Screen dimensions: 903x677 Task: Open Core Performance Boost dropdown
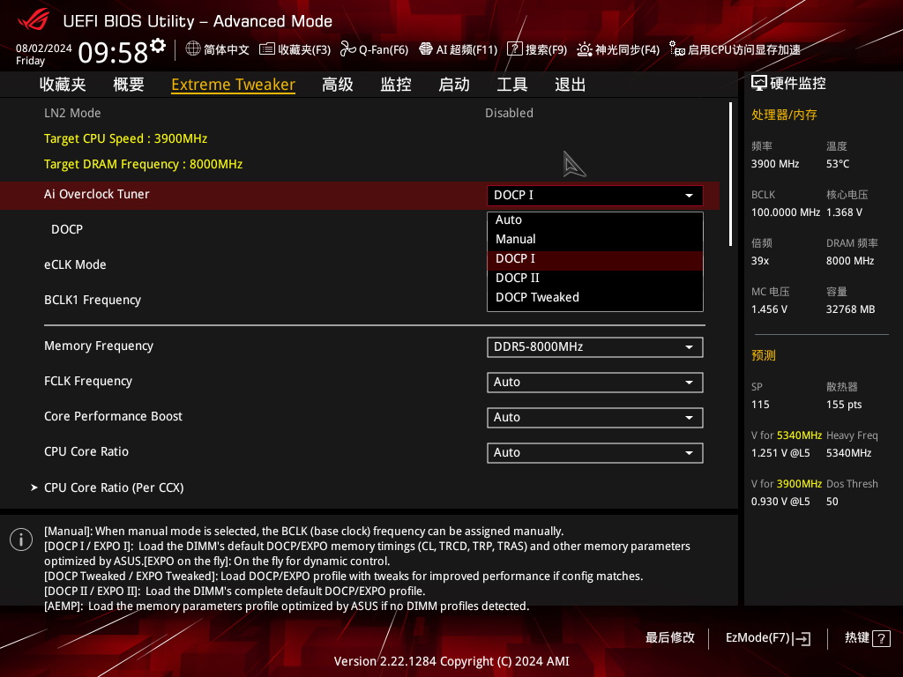pyautogui.click(x=595, y=417)
